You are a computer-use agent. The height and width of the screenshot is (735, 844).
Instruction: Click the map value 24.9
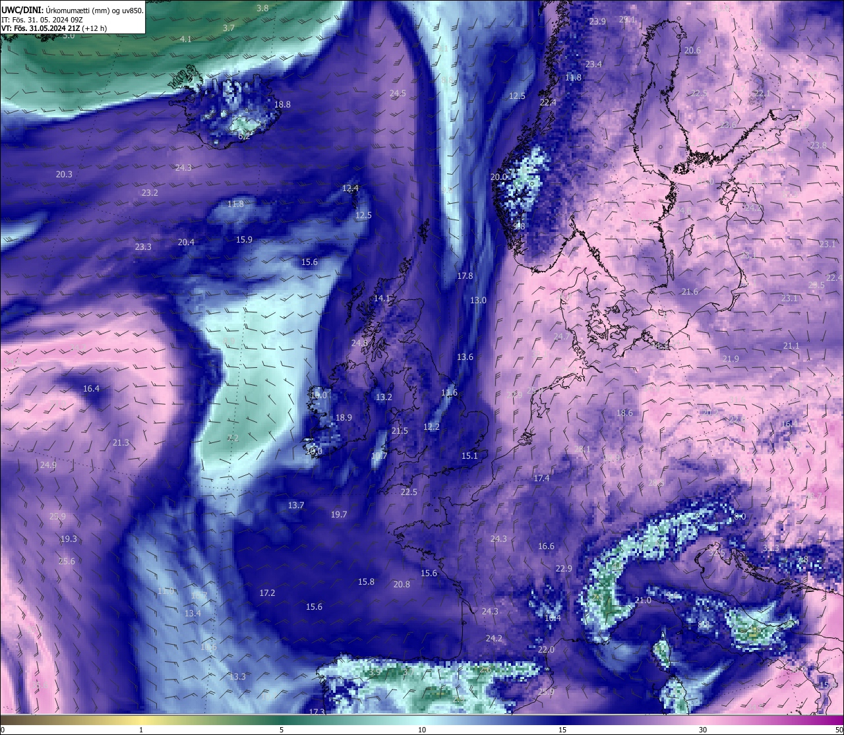[48, 465]
